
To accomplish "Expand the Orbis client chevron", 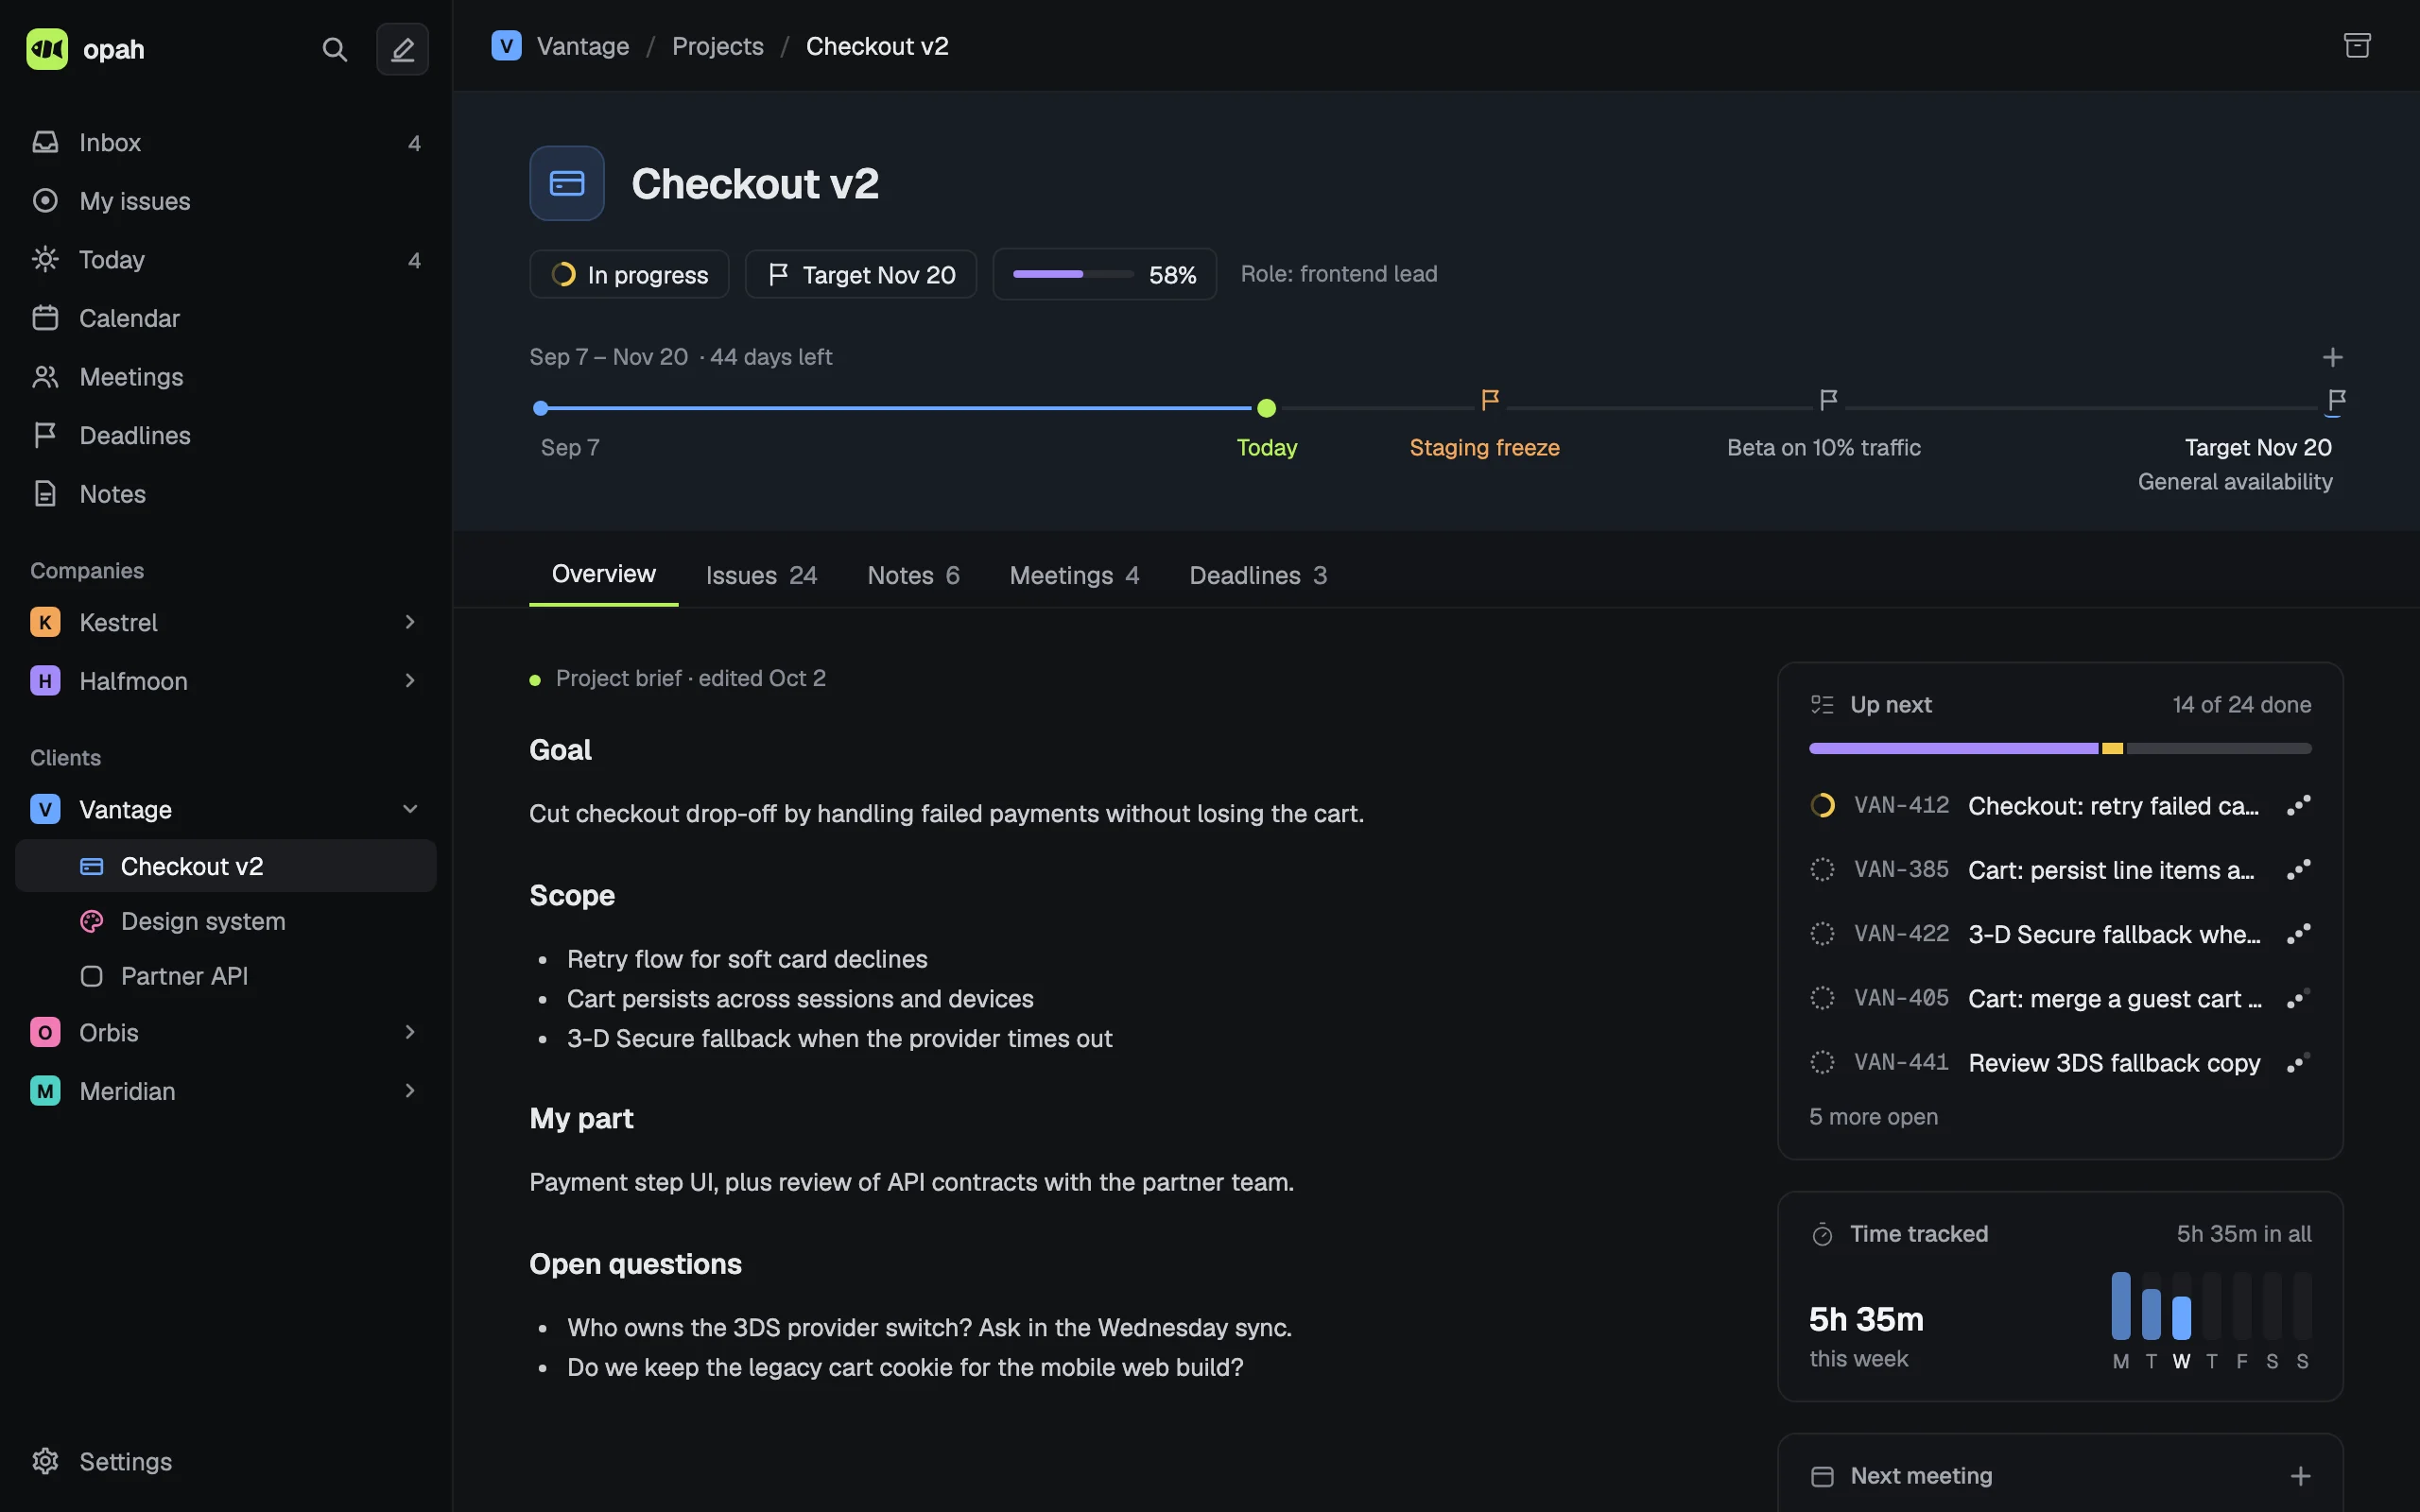I will [409, 1032].
